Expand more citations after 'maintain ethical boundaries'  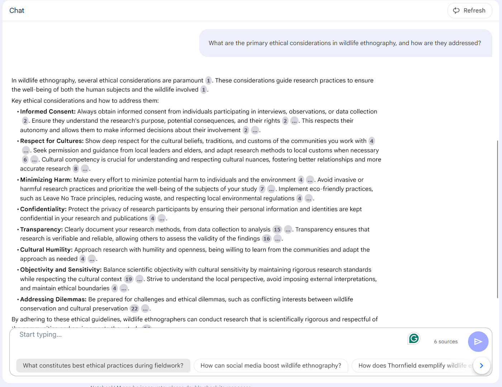(x=124, y=288)
